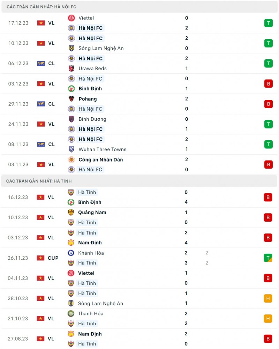Click the Thanh Hóa team crest
279x349 pixels.
[71, 313]
